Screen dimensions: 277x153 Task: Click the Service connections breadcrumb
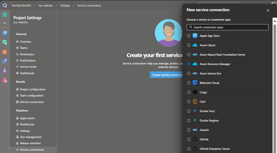(x=89, y=6)
